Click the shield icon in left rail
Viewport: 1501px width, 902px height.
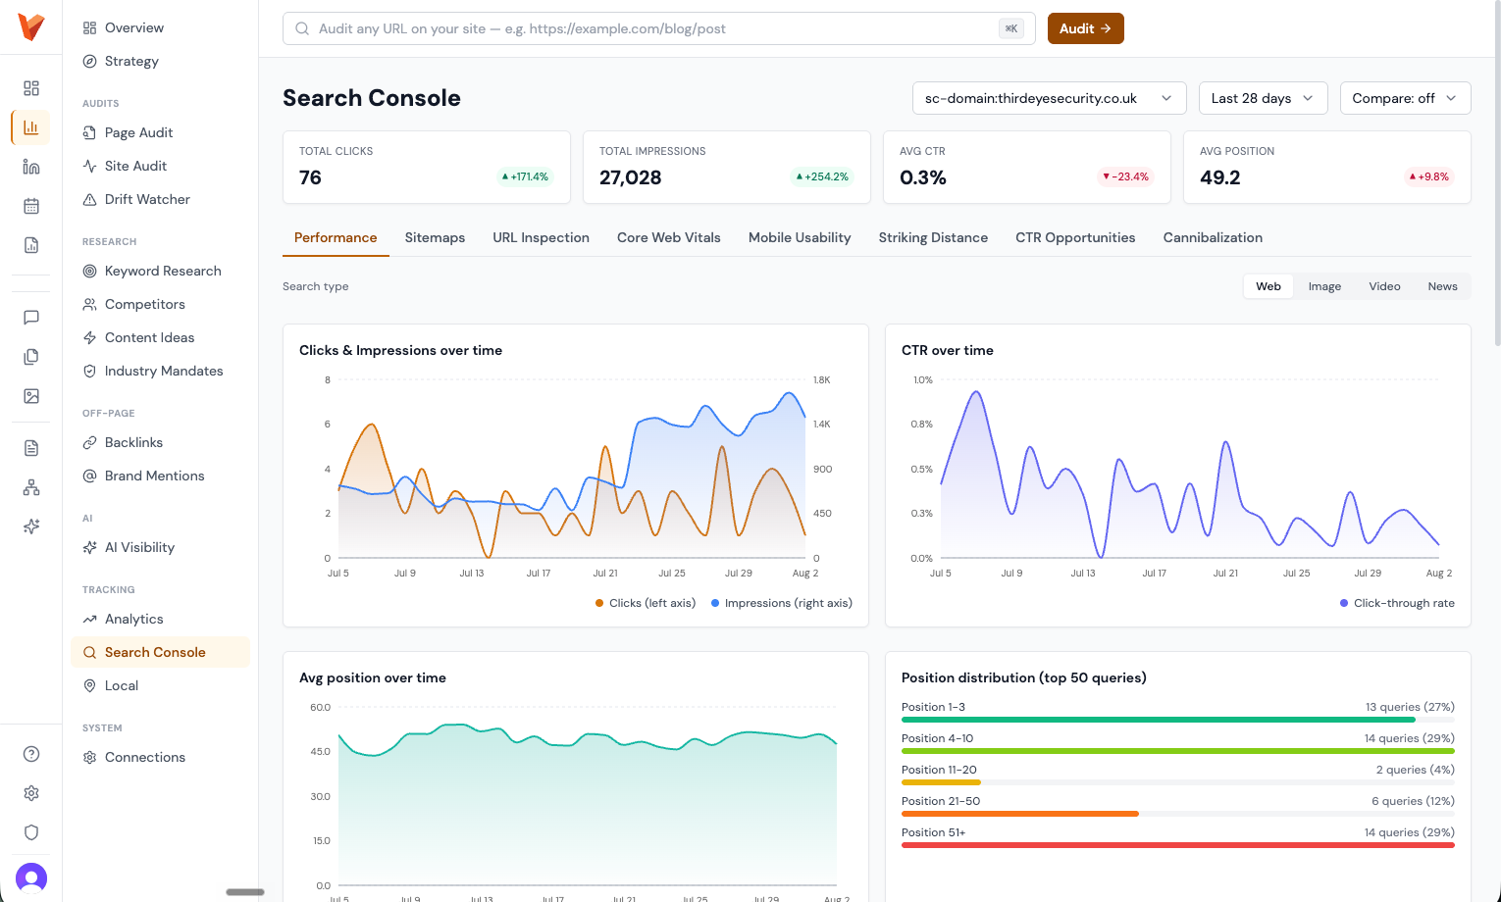(31, 832)
